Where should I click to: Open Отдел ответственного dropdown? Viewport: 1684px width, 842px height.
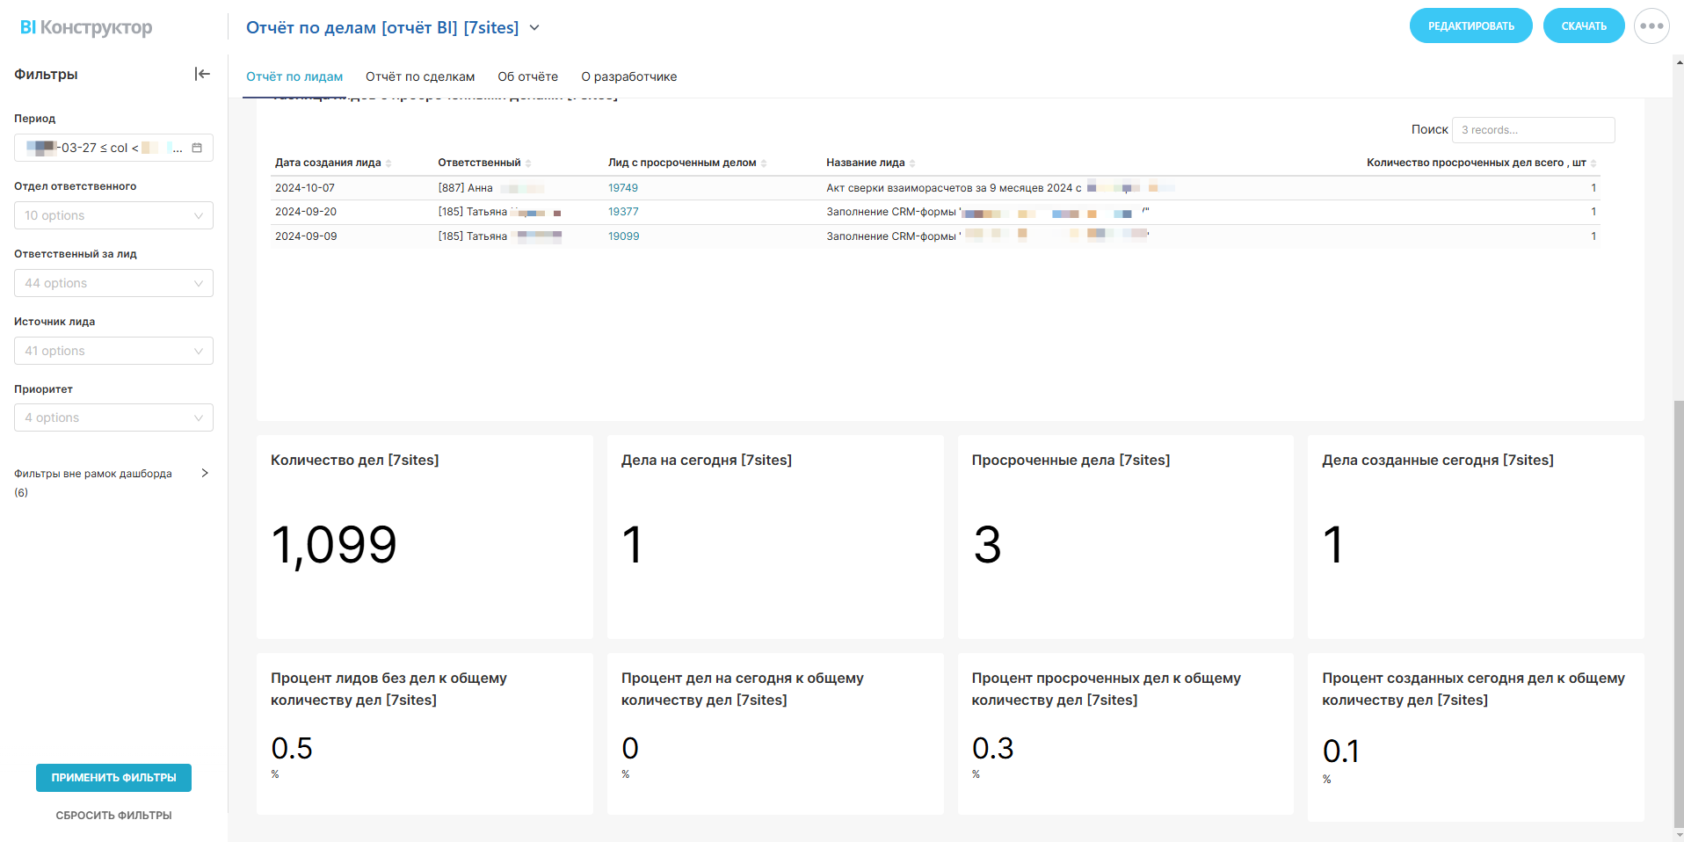[x=113, y=215]
